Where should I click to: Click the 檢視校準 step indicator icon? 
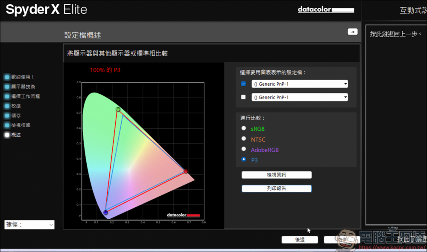(7, 125)
